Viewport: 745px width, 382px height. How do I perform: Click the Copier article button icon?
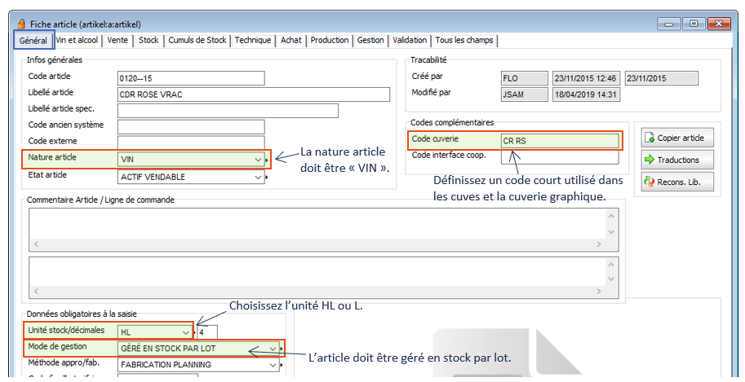coord(650,138)
